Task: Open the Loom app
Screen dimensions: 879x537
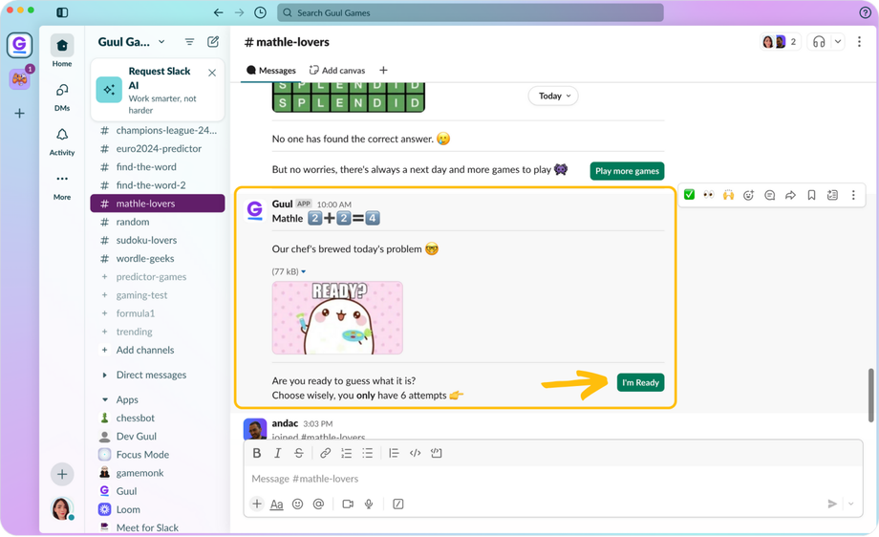Action: [158, 509]
